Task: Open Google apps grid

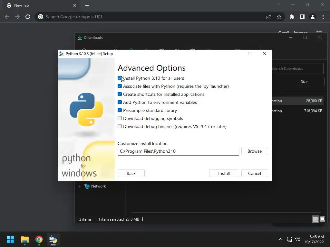Action: (319, 32)
